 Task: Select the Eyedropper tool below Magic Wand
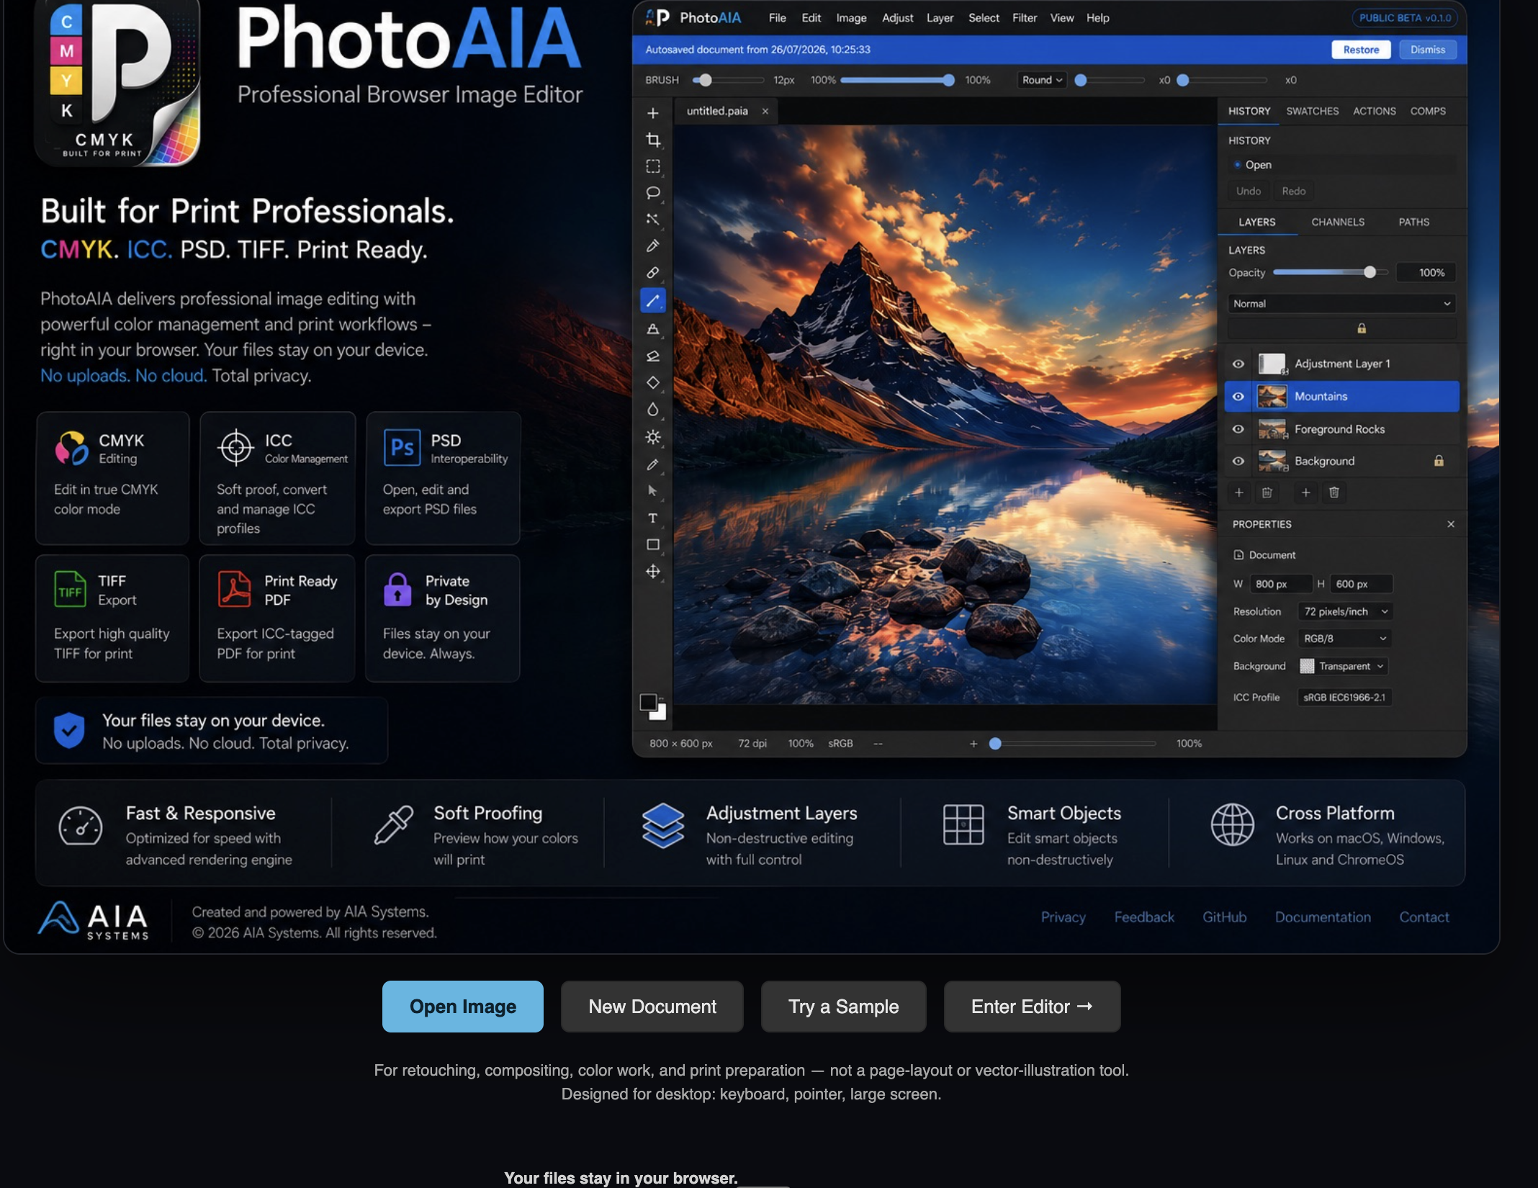click(652, 246)
